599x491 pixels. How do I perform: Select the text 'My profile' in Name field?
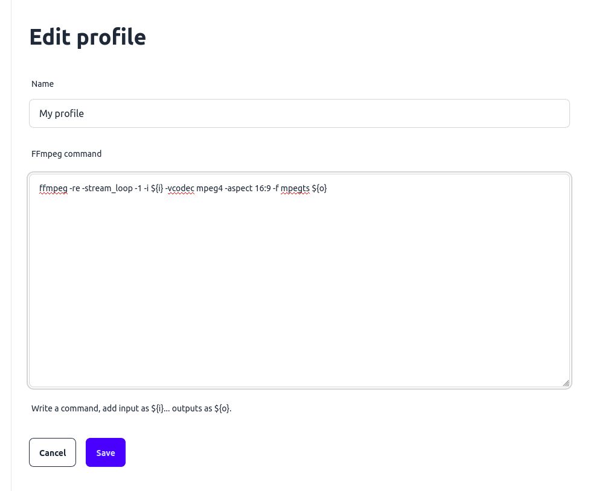pos(62,113)
